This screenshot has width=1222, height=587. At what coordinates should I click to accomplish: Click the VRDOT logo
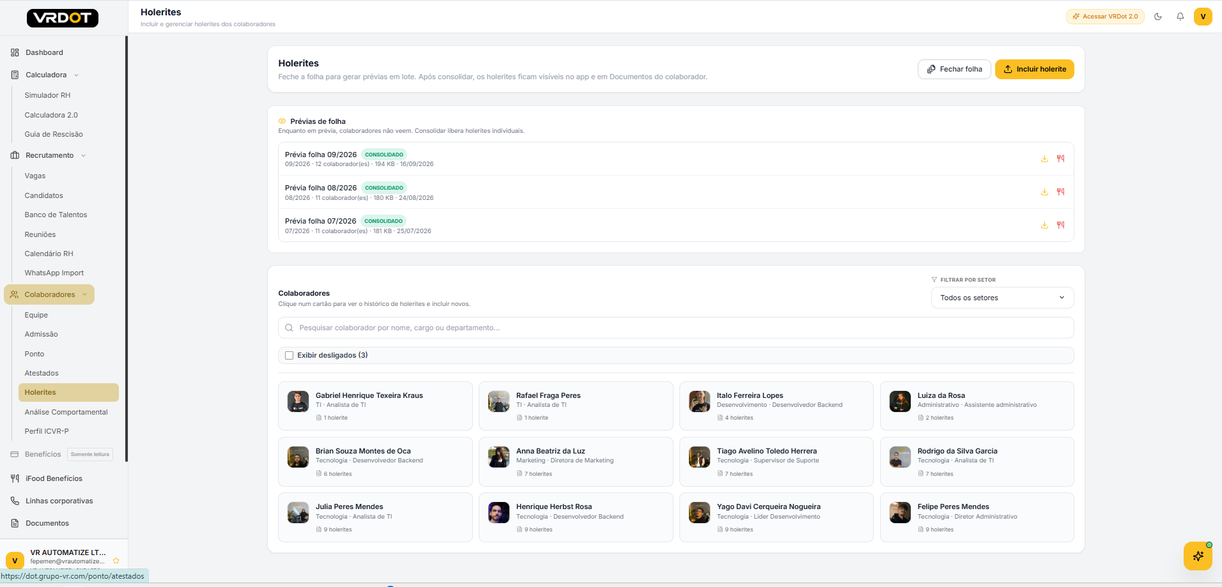[x=63, y=18]
